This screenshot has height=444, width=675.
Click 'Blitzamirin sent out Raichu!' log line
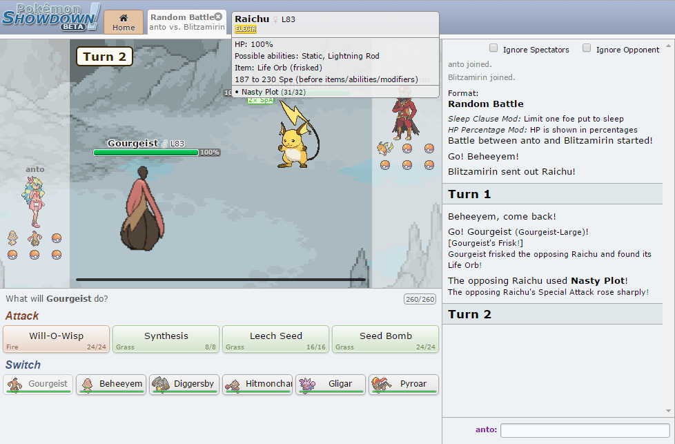[511, 171]
